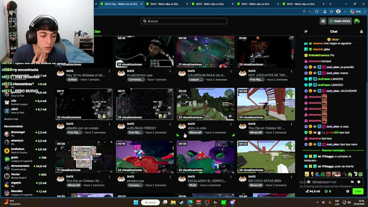This screenshot has width=368, height=207.
Task: Open options menu for 'pilladito por un conejo' clip
Action: pyautogui.click(x=109, y=124)
